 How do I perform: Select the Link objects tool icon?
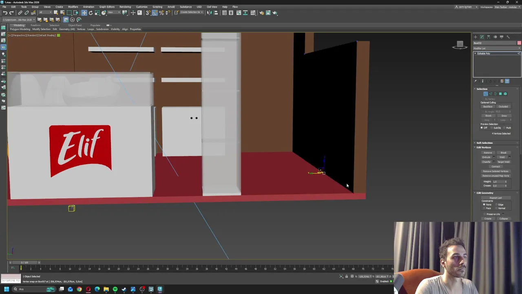(20, 13)
